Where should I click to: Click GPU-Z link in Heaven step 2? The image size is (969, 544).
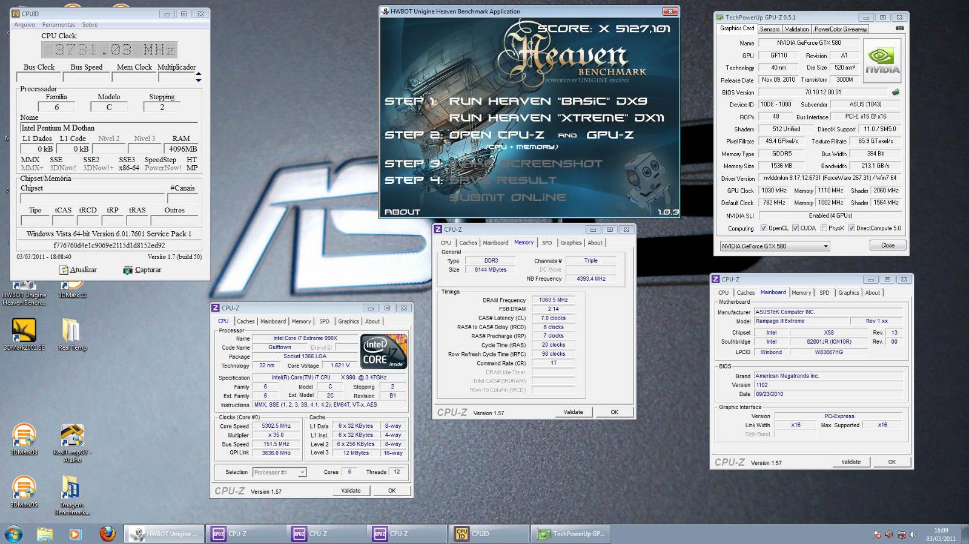click(x=610, y=135)
